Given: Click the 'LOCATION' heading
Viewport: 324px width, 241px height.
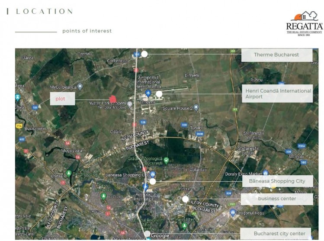Looking at the screenshot, I should 45,11.
